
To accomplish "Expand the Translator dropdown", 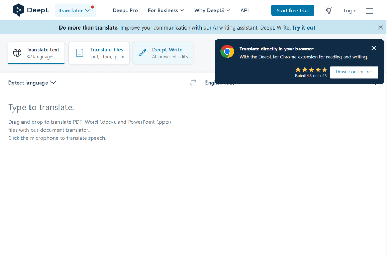I will 75,10.
